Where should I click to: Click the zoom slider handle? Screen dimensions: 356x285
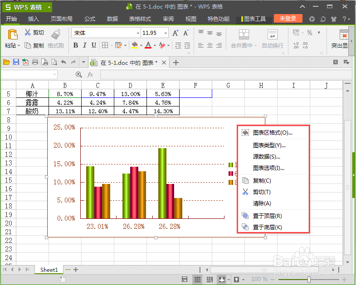(x=309, y=279)
